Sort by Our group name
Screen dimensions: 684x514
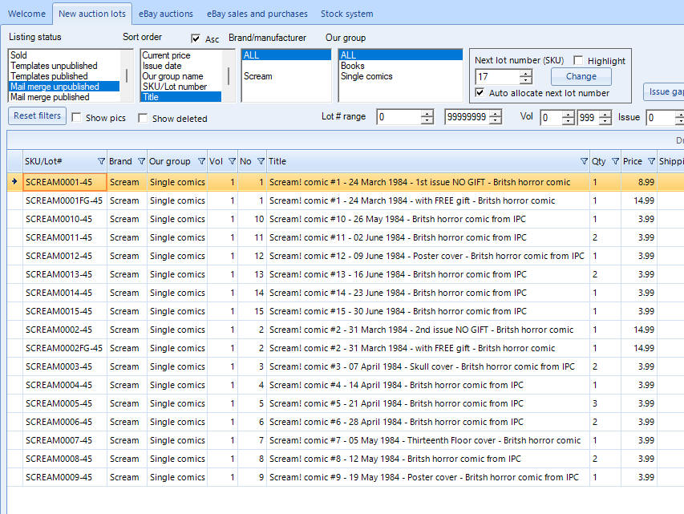tap(181, 76)
